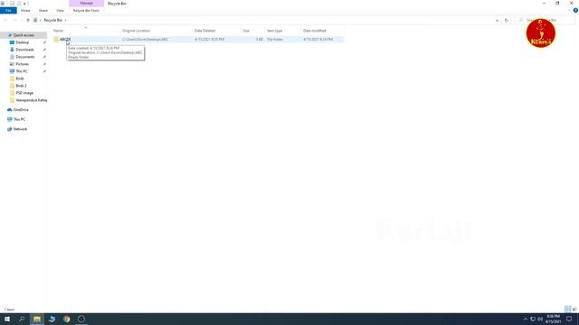This screenshot has width=579, height=325.
Task: Open the Birds 2 folder in sidebar
Action: coord(21,86)
